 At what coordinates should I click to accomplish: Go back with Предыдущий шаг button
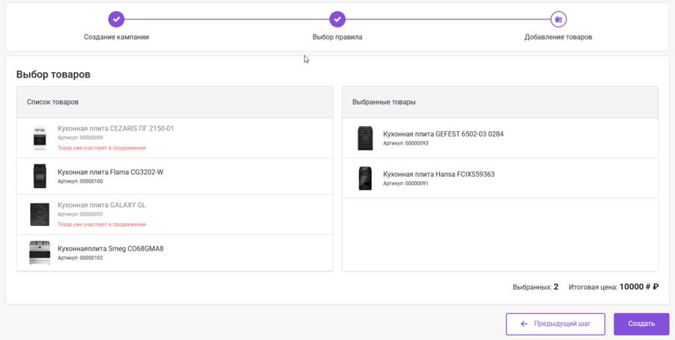tap(555, 324)
